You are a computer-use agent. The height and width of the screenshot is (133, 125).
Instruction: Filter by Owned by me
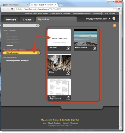click(x=11, y=37)
